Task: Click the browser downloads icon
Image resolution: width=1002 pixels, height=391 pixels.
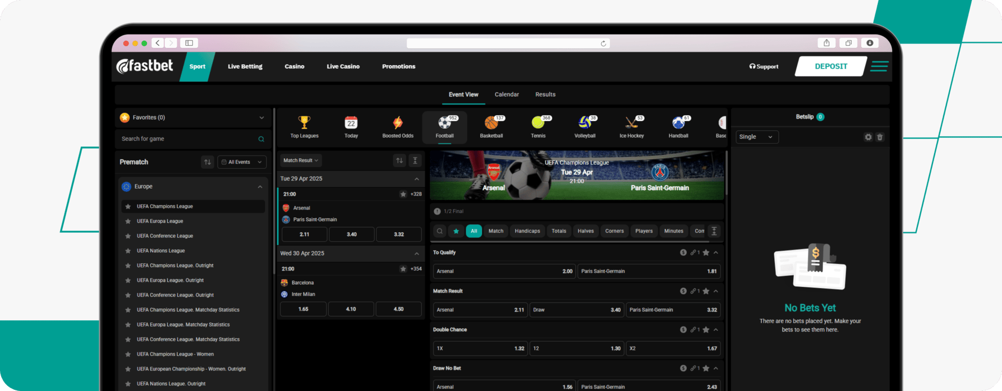Action: click(870, 43)
